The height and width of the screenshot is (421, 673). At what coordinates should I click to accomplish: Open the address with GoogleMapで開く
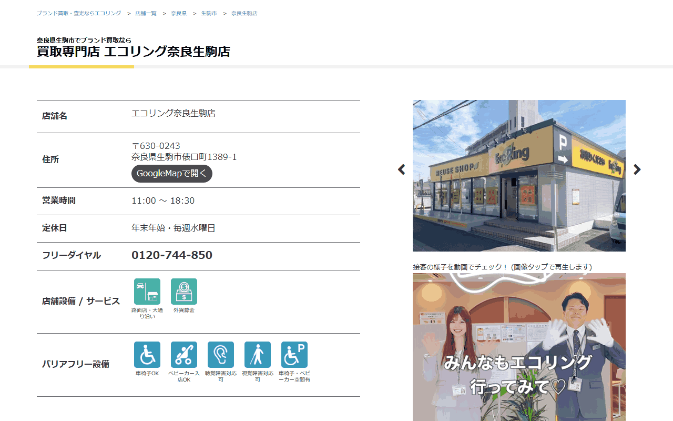tap(172, 174)
